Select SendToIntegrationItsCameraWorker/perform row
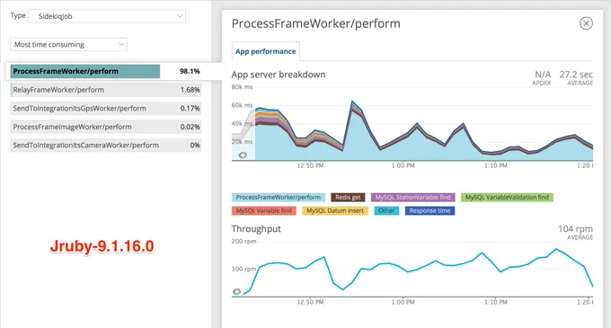Image resolution: width=611 pixels, height=328 pixels. (106, 146)
